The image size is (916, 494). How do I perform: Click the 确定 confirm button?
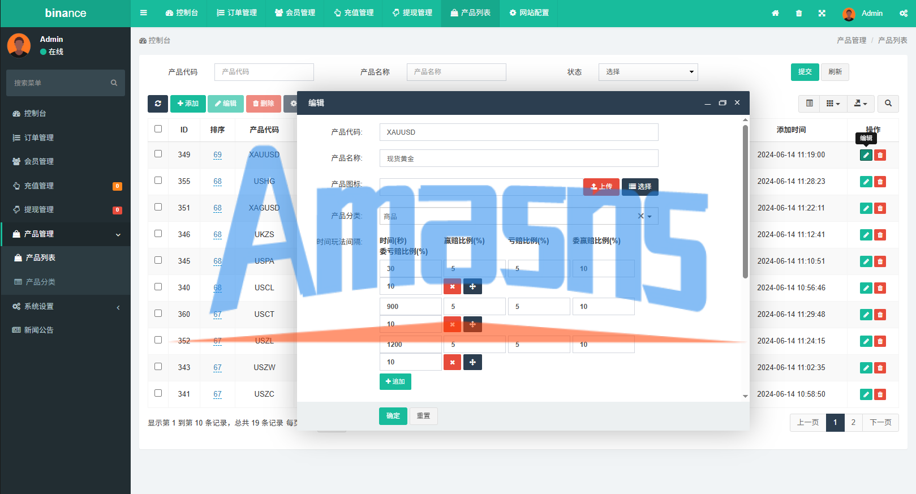pos(393,416)
